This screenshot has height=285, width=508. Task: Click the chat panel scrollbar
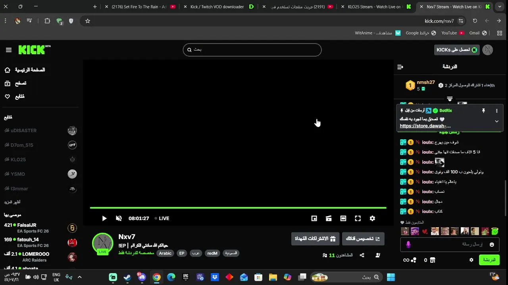506,198
